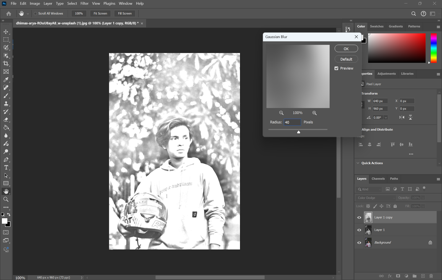Select the Crop tool
This screenshot has width=442, height=280.
click(6, 64)
